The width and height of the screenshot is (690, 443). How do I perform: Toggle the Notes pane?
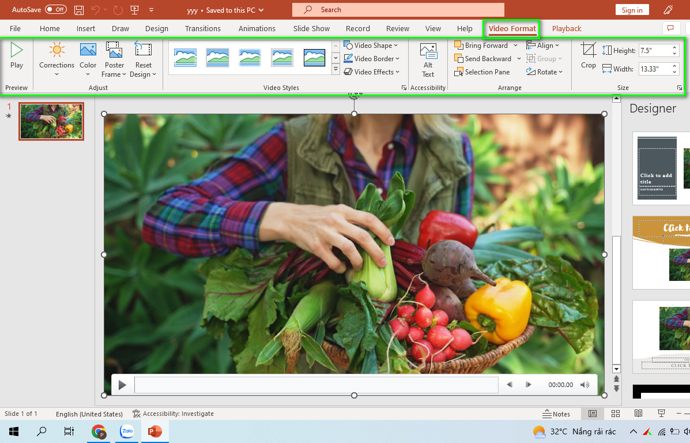(556, 414)
